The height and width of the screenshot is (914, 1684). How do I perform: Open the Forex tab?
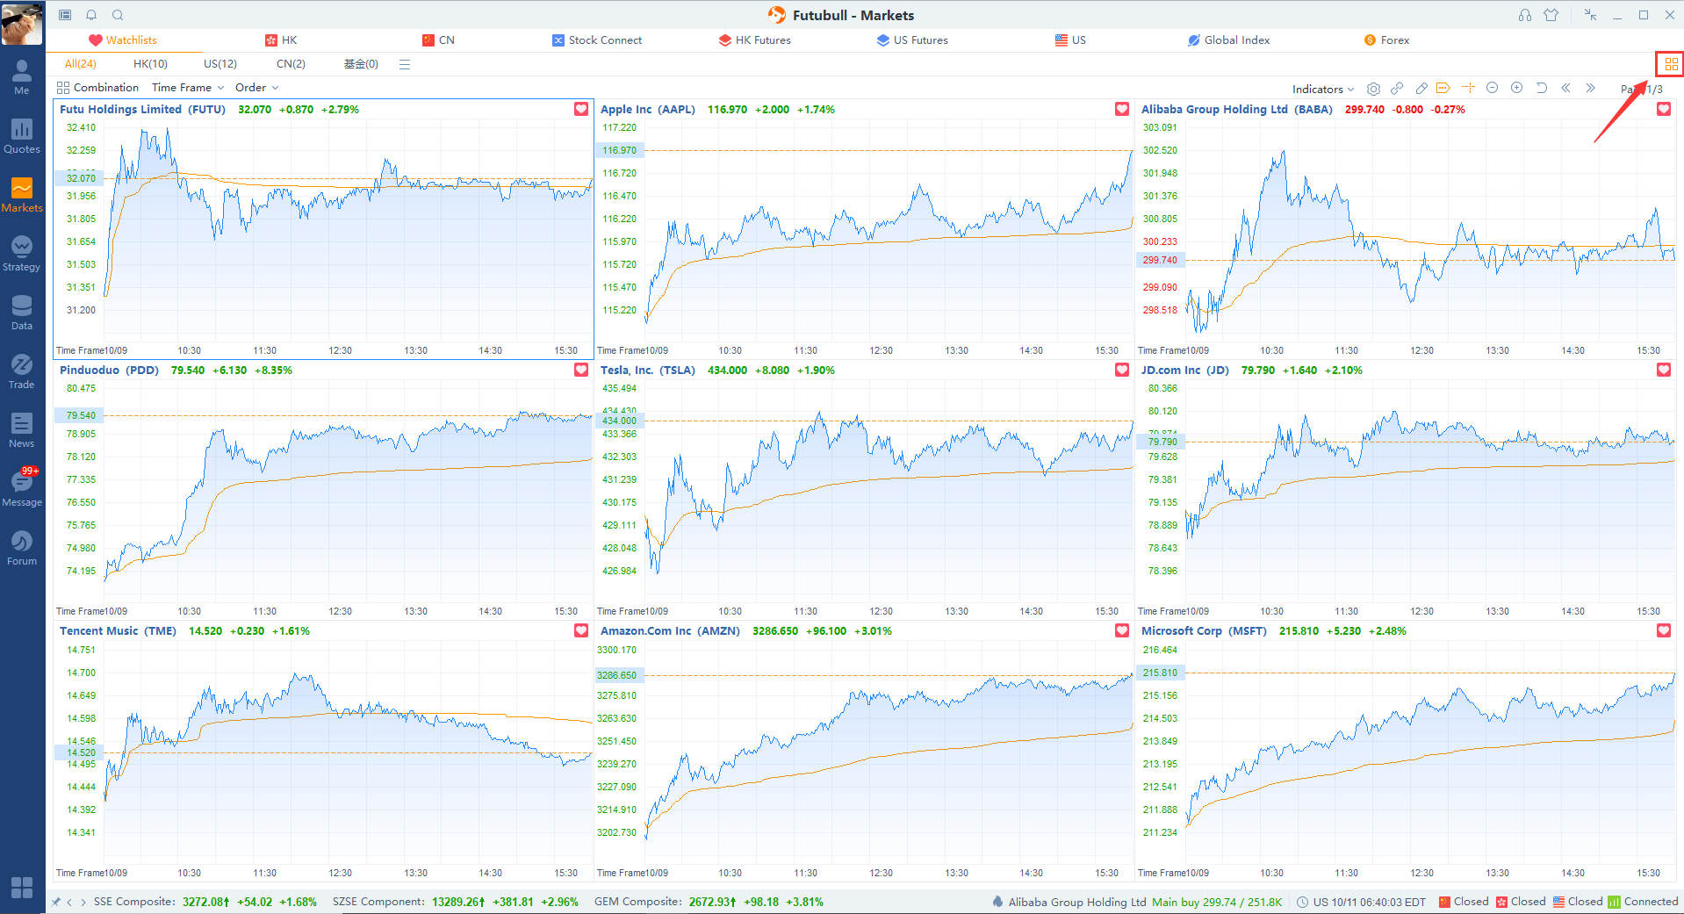point(1386,40)
